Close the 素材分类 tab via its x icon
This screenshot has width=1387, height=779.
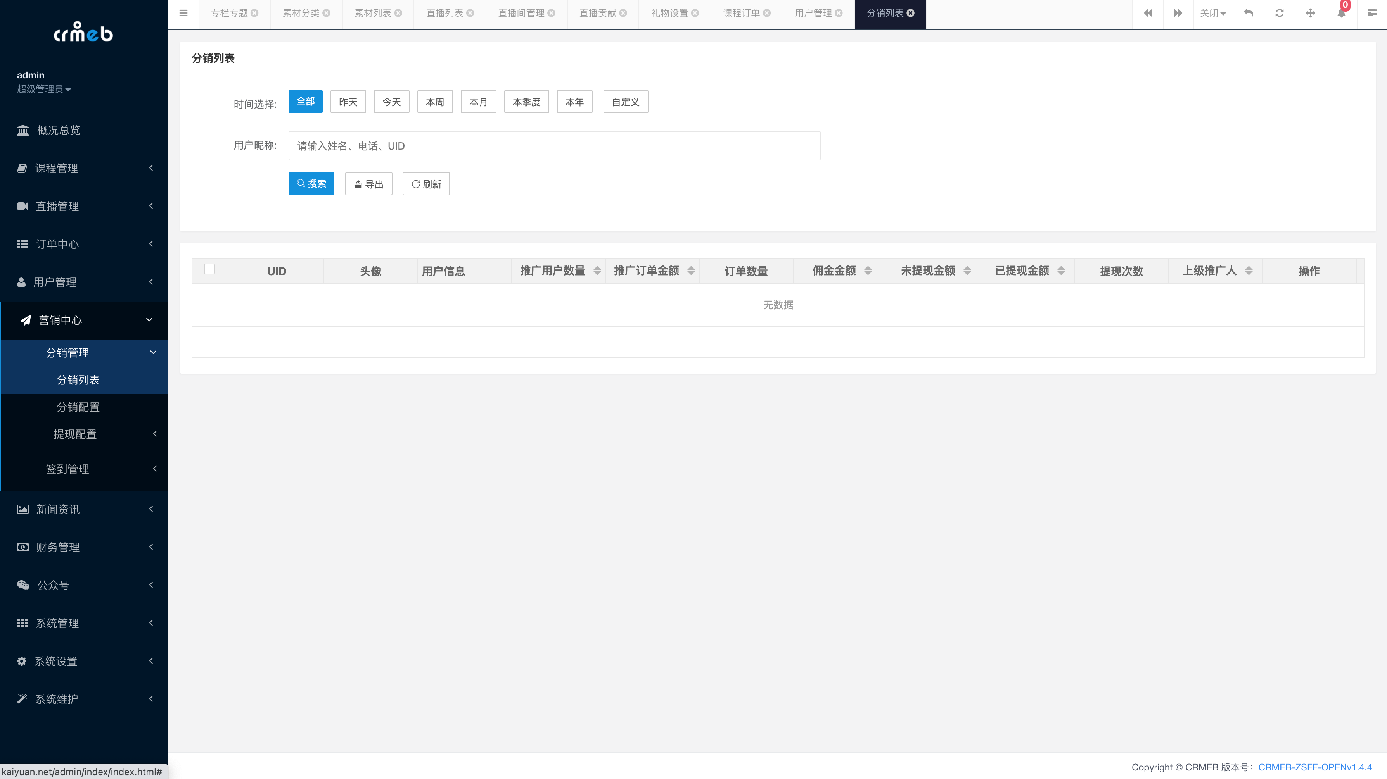point(326,14)
